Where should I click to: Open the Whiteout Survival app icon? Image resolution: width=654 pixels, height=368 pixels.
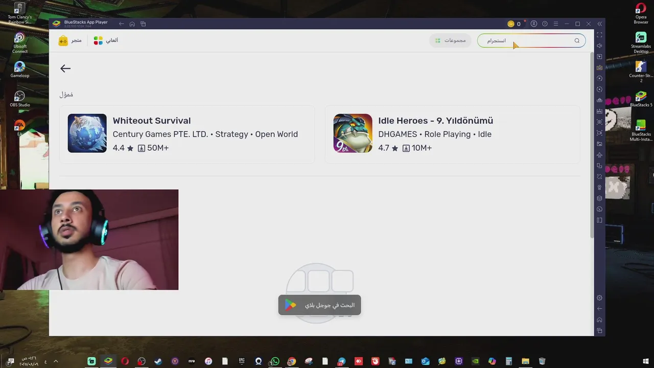click(87, 133)
